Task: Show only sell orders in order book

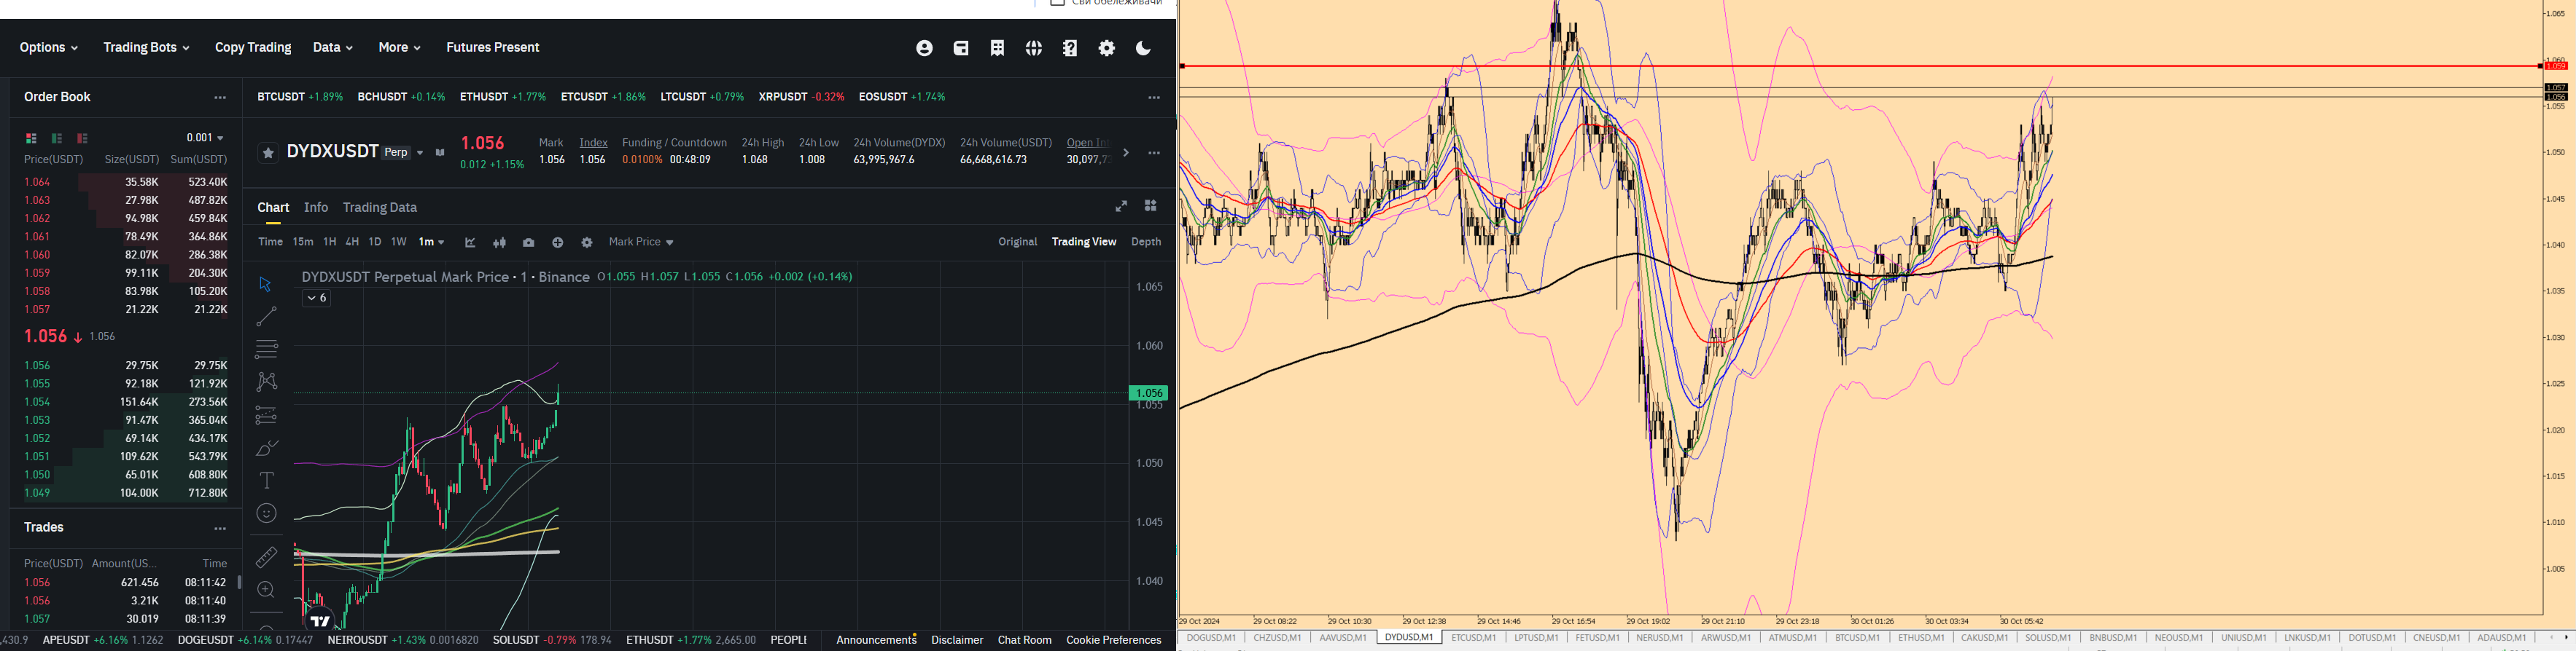Action: (x=82, y=138)
